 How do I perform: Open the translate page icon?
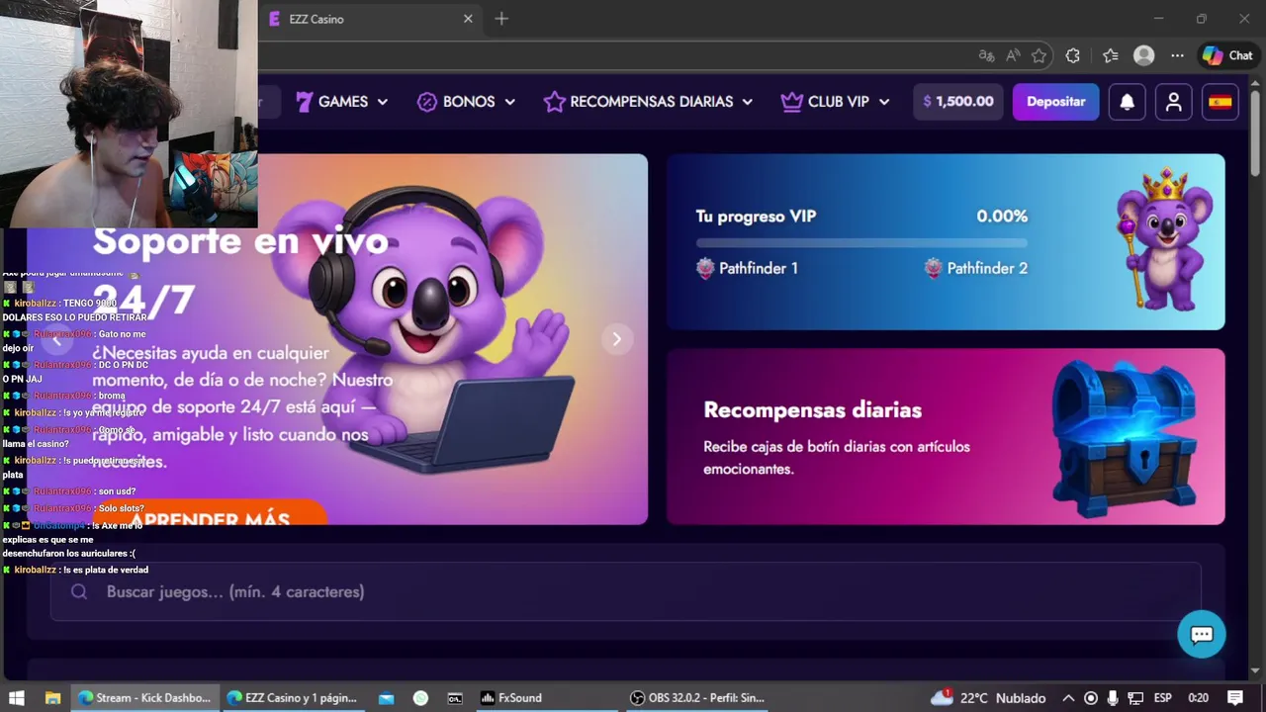pyautogui.click(x=986, y=56)
